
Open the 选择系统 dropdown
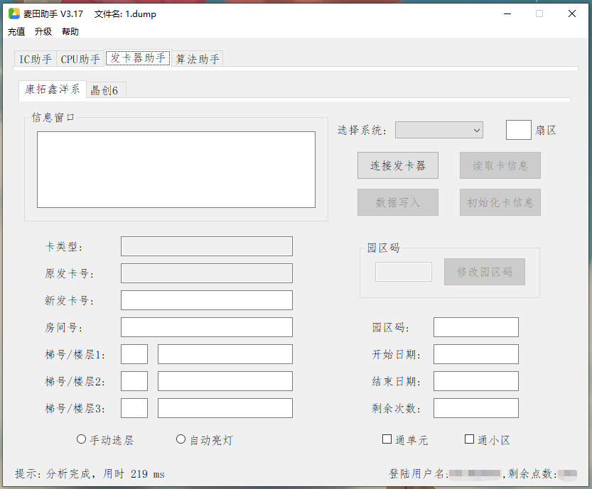[x=438, y=130]
